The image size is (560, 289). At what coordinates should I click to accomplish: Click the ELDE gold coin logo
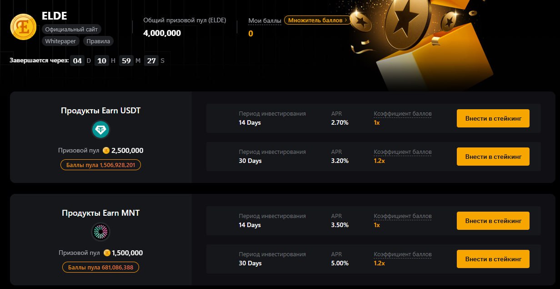(x=23, y=27)
